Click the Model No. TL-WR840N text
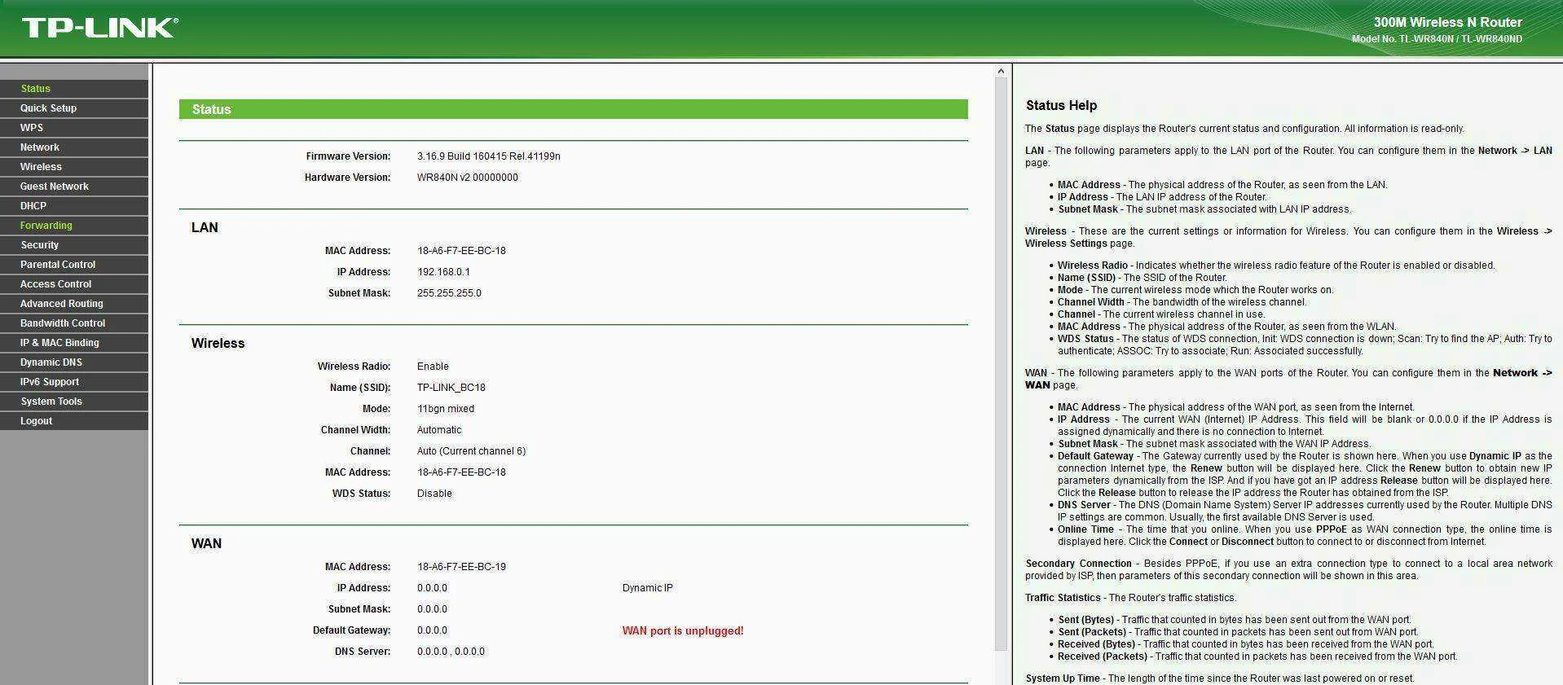 tap(1437, 39)
